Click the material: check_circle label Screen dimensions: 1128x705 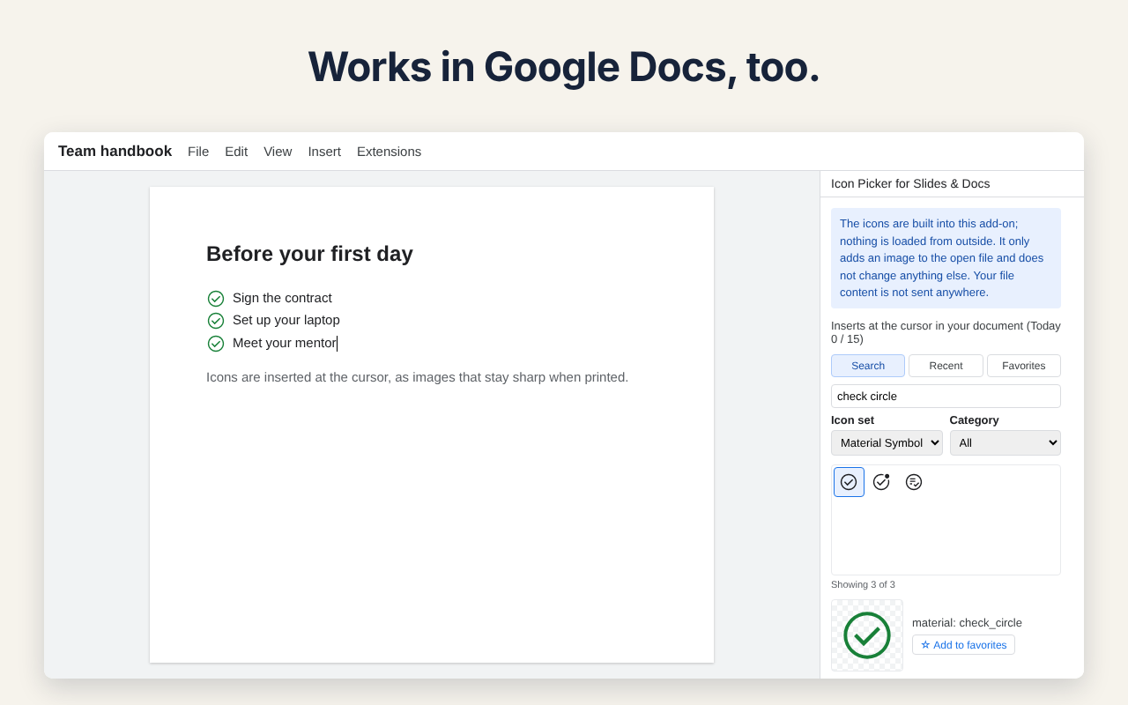[967, 623]
